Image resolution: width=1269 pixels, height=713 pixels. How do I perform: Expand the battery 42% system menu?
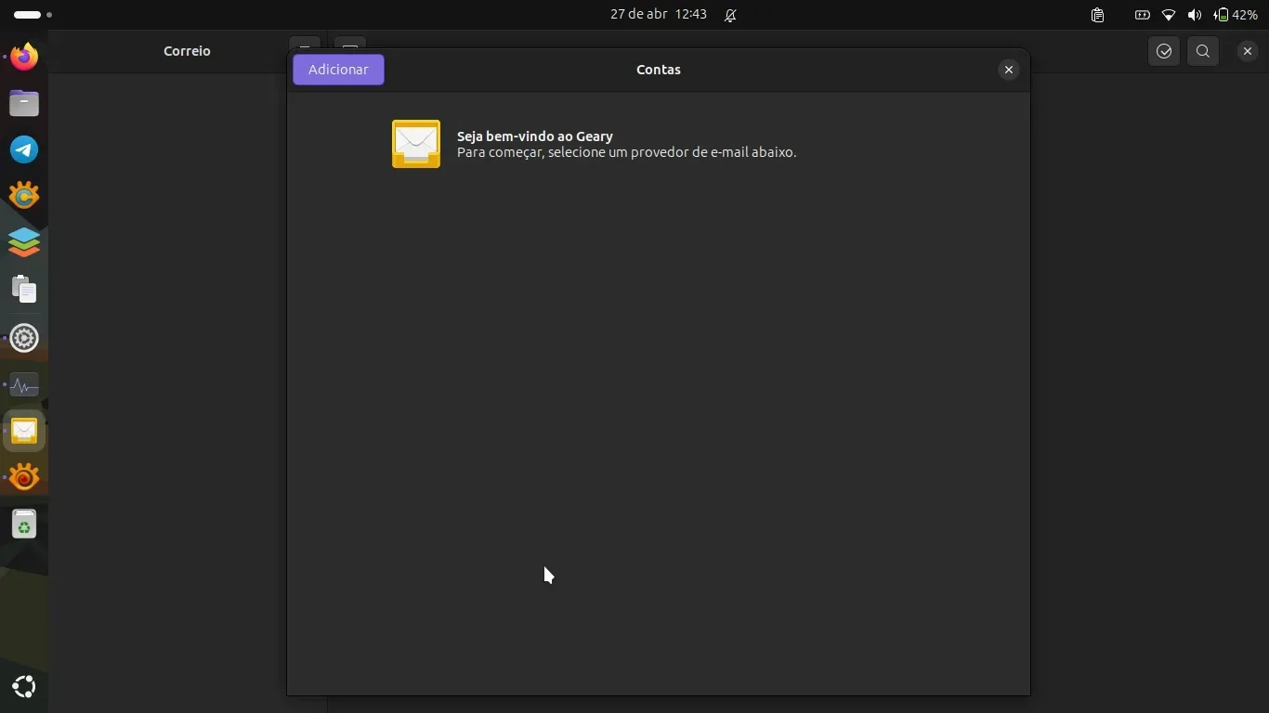[1236, 15]
